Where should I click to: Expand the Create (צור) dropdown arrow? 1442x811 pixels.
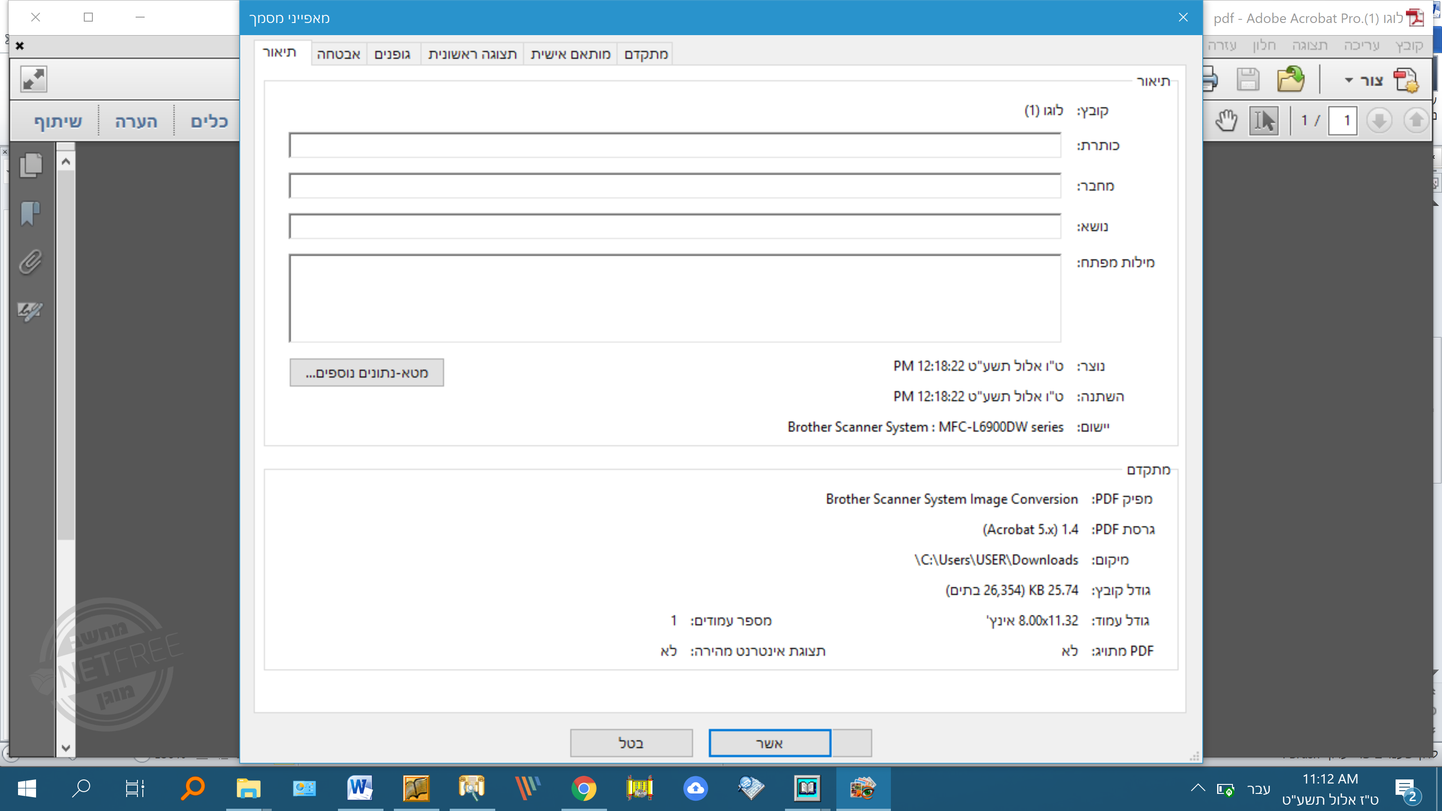point(1349,81)
